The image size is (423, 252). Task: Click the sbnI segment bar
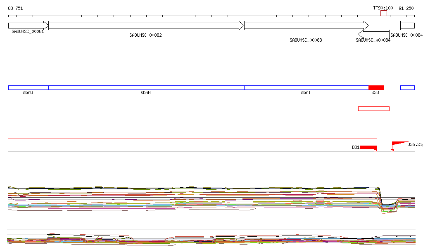pyautogui.click(x=306, y=87)
